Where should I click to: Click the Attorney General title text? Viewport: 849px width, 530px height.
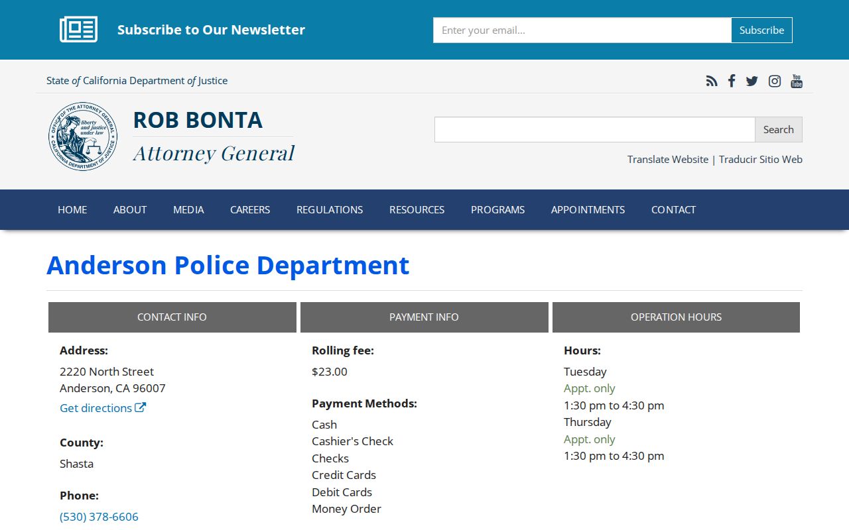coord(214,153)
